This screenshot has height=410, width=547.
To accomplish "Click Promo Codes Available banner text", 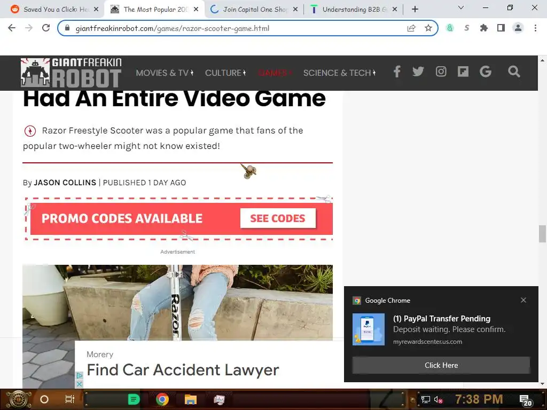I will tap(122, 218).
